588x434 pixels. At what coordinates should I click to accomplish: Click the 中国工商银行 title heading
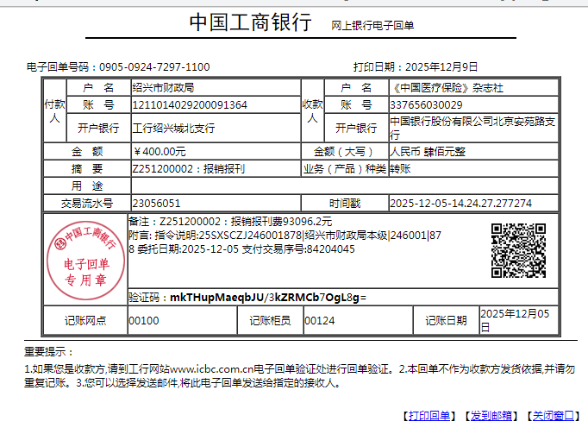coord(250,23)
